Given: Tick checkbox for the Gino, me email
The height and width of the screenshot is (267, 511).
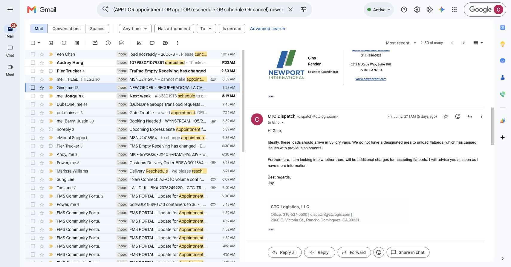Looking at the screenshot, I should tap(33, 88).
